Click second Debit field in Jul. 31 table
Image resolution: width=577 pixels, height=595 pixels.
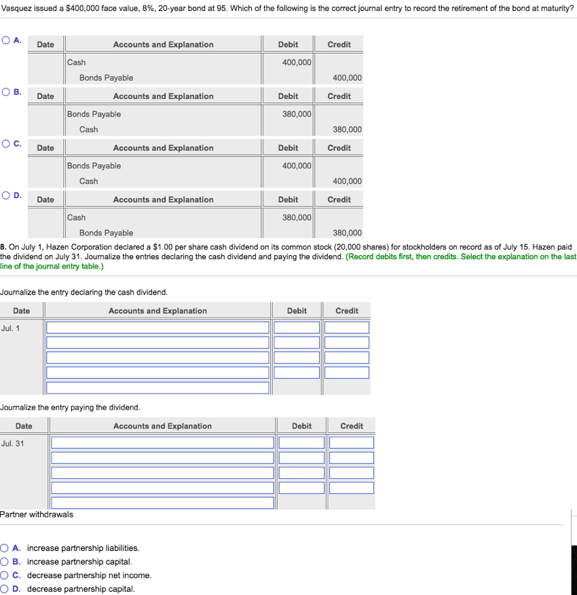click(x=302, y=458)
